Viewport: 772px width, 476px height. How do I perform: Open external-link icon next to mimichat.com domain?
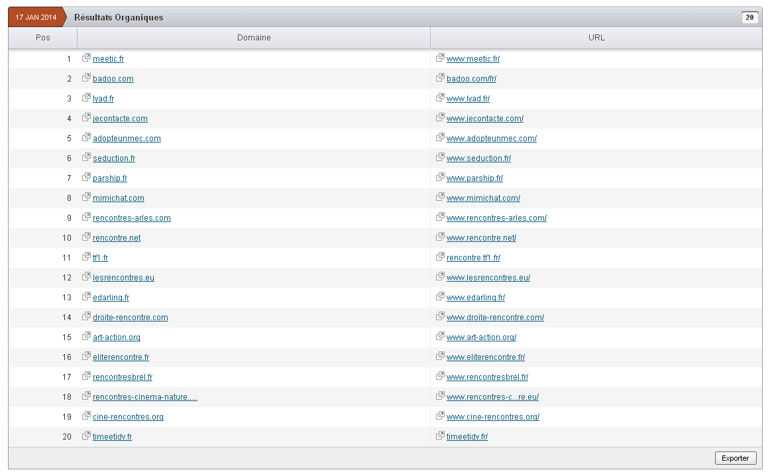[86, 197]
